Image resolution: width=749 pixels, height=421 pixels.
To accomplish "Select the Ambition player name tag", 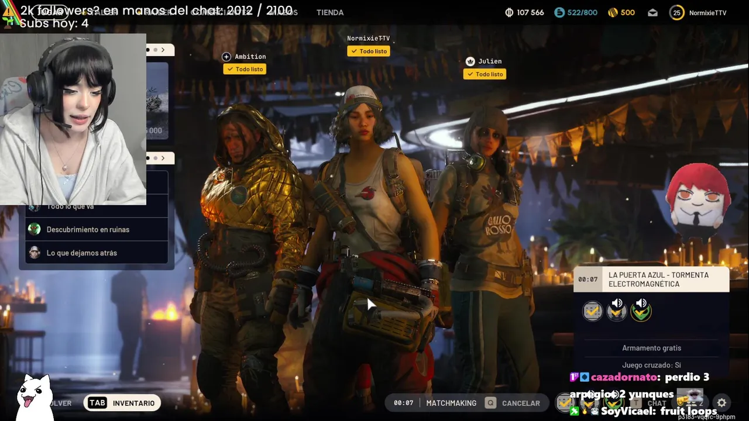I will coord(250,57).
